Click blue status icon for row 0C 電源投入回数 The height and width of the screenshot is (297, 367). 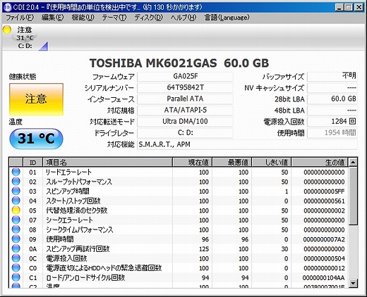[x=16, y=258]
